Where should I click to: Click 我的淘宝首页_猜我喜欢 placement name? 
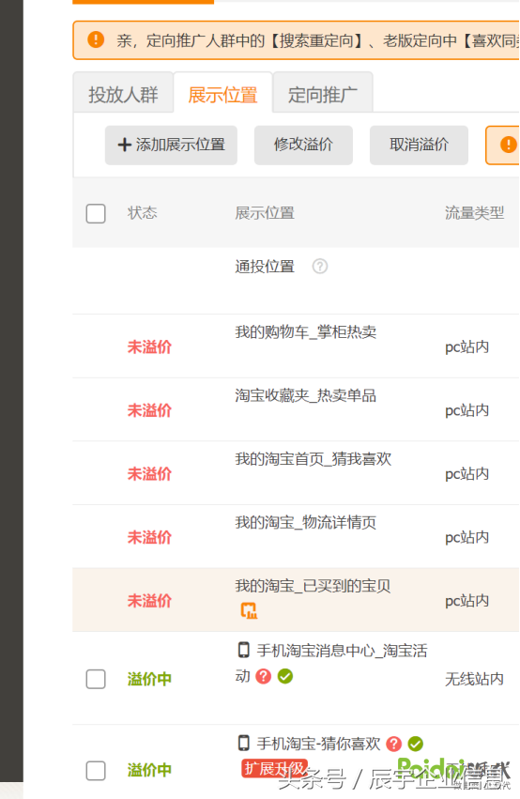(x=314, y=458)
